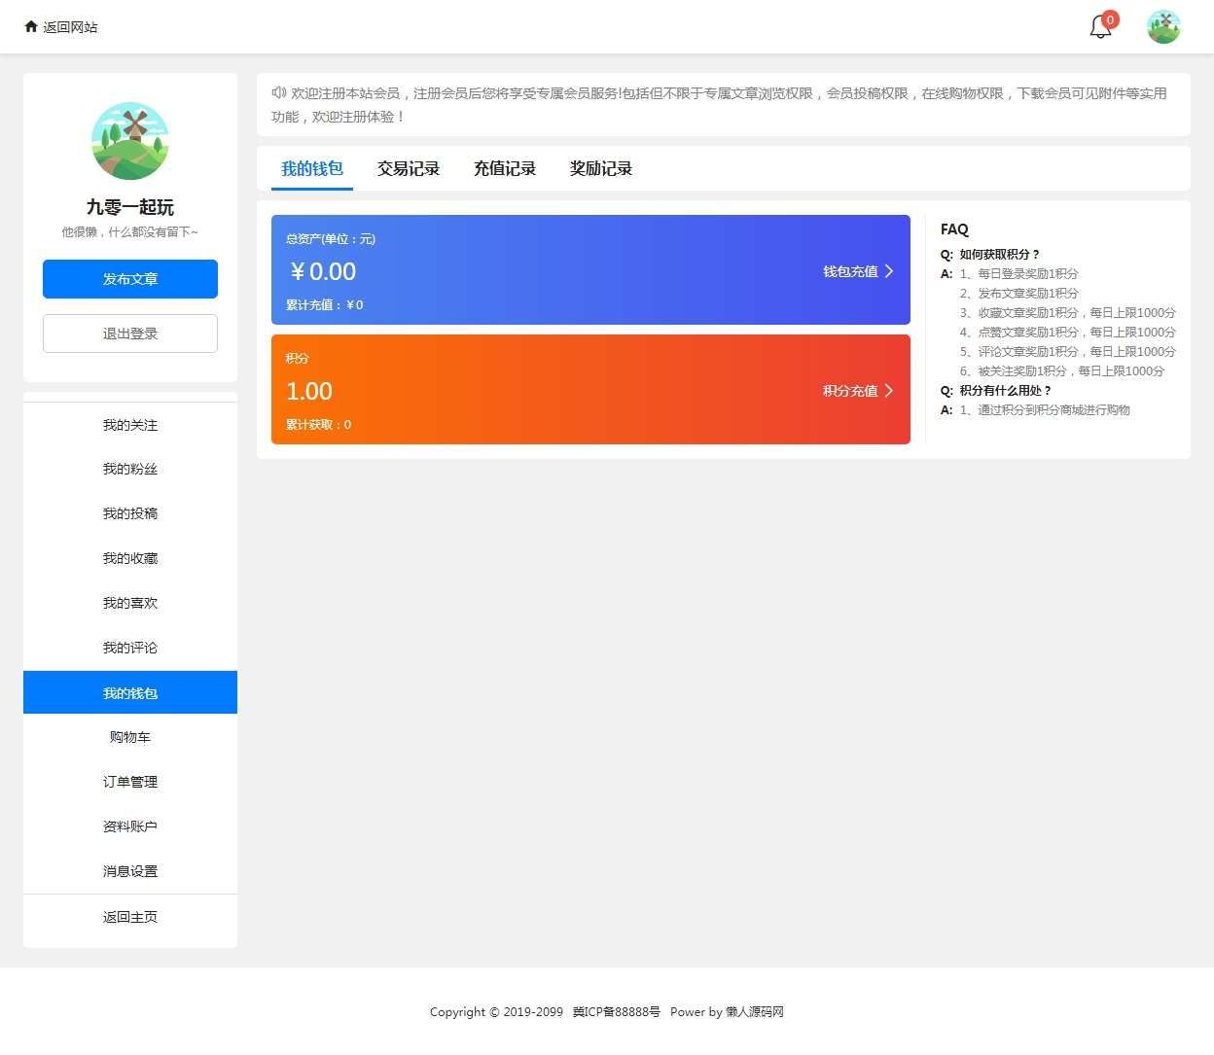
Task: Select the 我的收藏 sidebar item
Action: [x=129, y=558]
